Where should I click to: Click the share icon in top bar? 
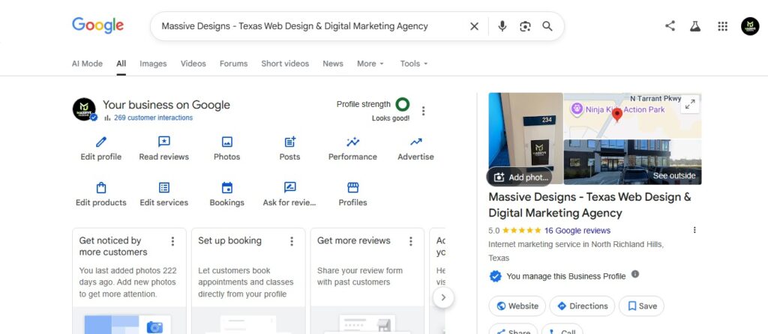pos(670,26)
